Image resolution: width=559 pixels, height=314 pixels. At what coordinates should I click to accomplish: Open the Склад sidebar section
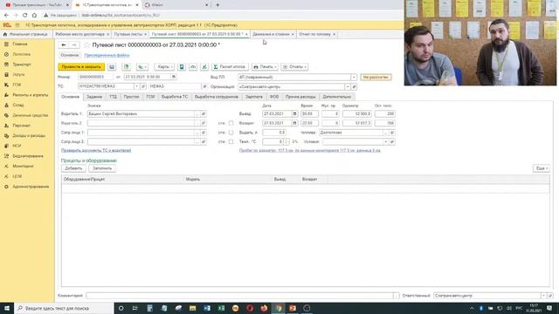18,105
